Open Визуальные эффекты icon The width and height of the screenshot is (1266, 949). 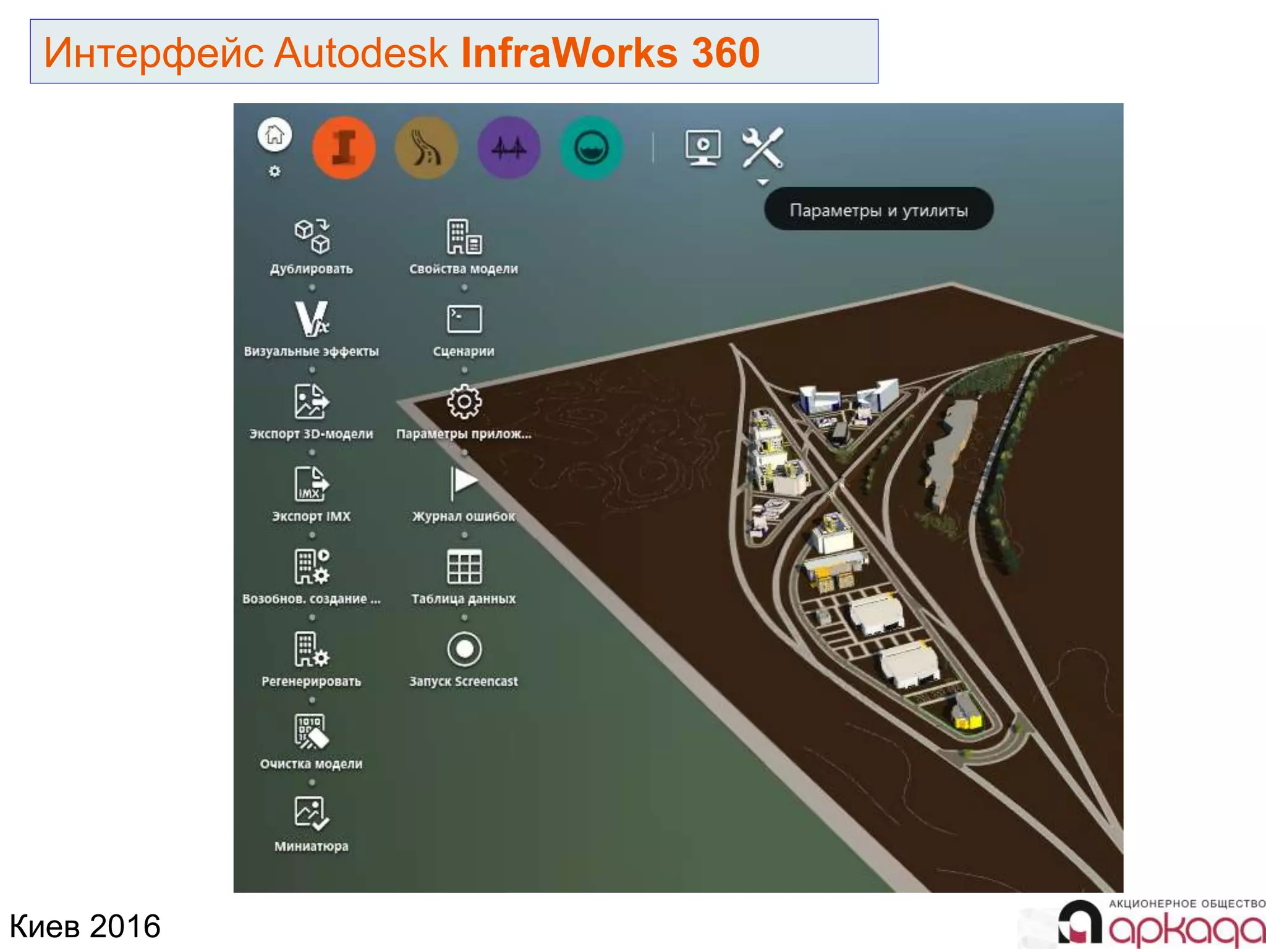coord(312,319)
